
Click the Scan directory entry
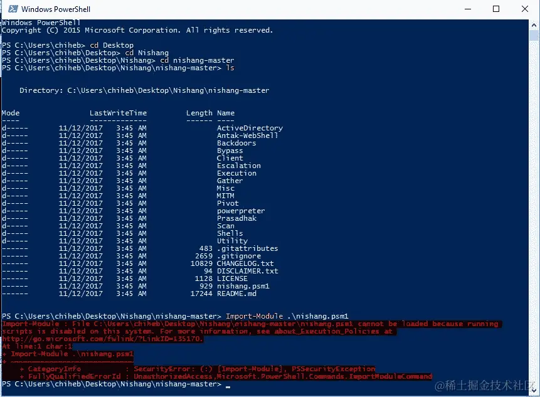pos(226,226)
